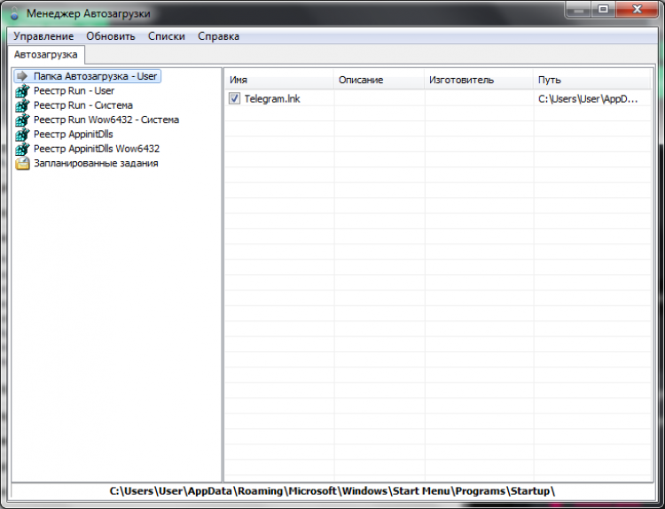Sort by the Изготовитель column header
665x509 pixels.
tap(479, 80)
